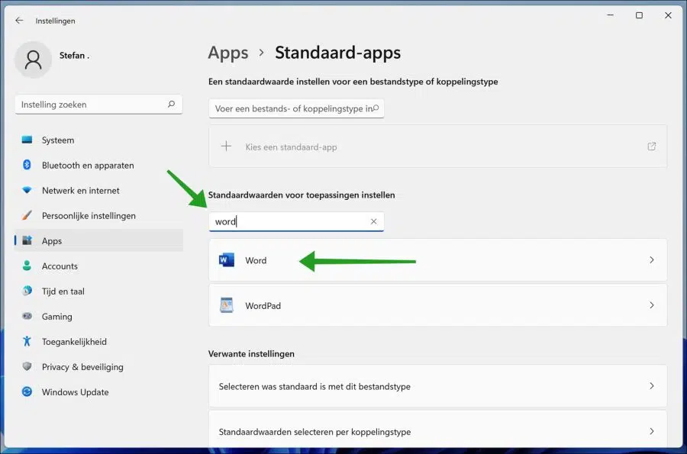Open Standaardwaarden selecteren per koppelingstype

[x=437, y=429]
